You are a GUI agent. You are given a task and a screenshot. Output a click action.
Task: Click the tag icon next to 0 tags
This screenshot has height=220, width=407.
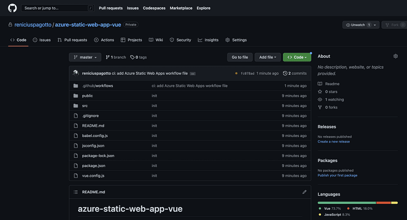[x=133, y=57]
